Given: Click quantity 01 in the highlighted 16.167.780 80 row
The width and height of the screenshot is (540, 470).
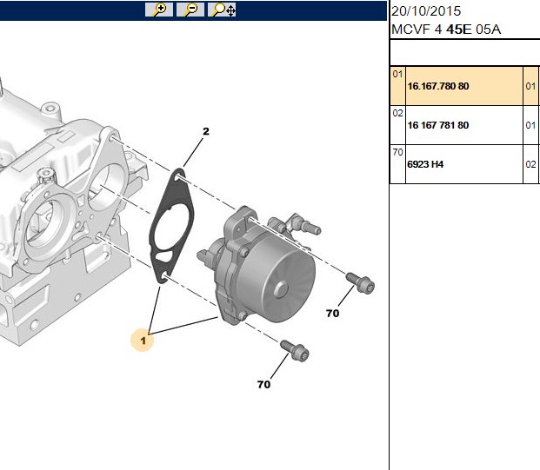Looking at the screenshot, I should coord(530,86).
